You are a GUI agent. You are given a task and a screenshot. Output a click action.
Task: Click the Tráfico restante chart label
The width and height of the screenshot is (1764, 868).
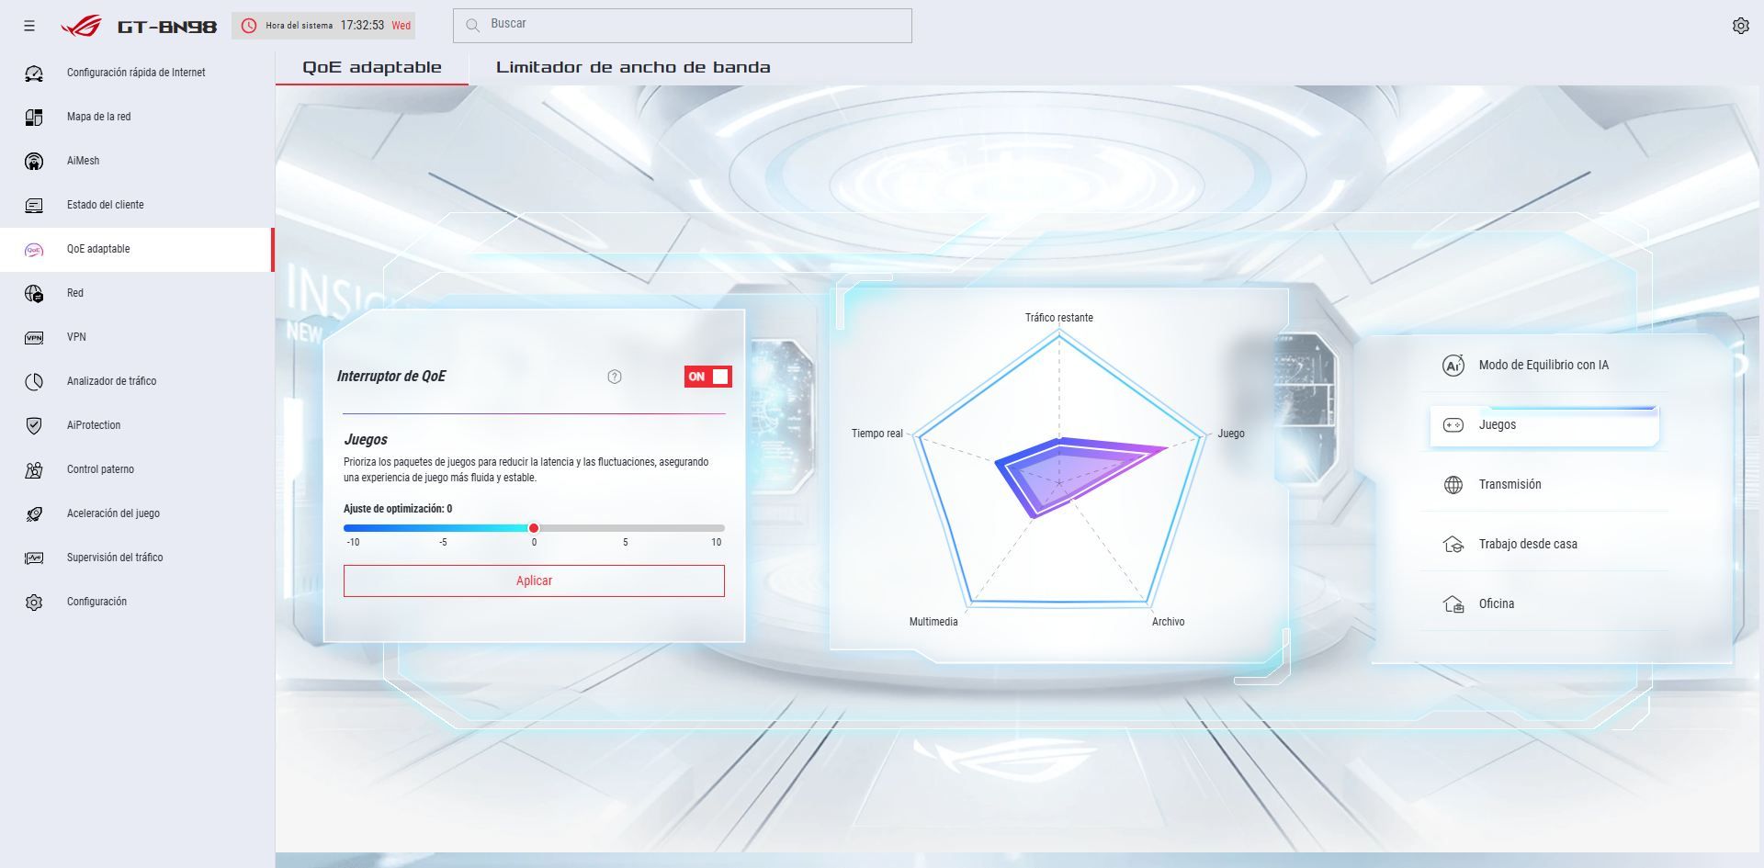pos(1059,318)
